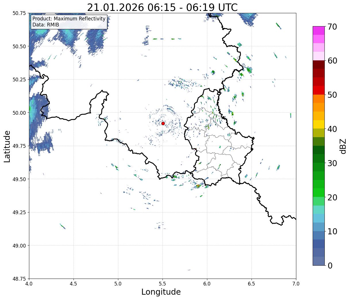The height and width of the screenshot is (299, 350).
Task: Click the longitude tick label 4.0
Action: [29, 284]
